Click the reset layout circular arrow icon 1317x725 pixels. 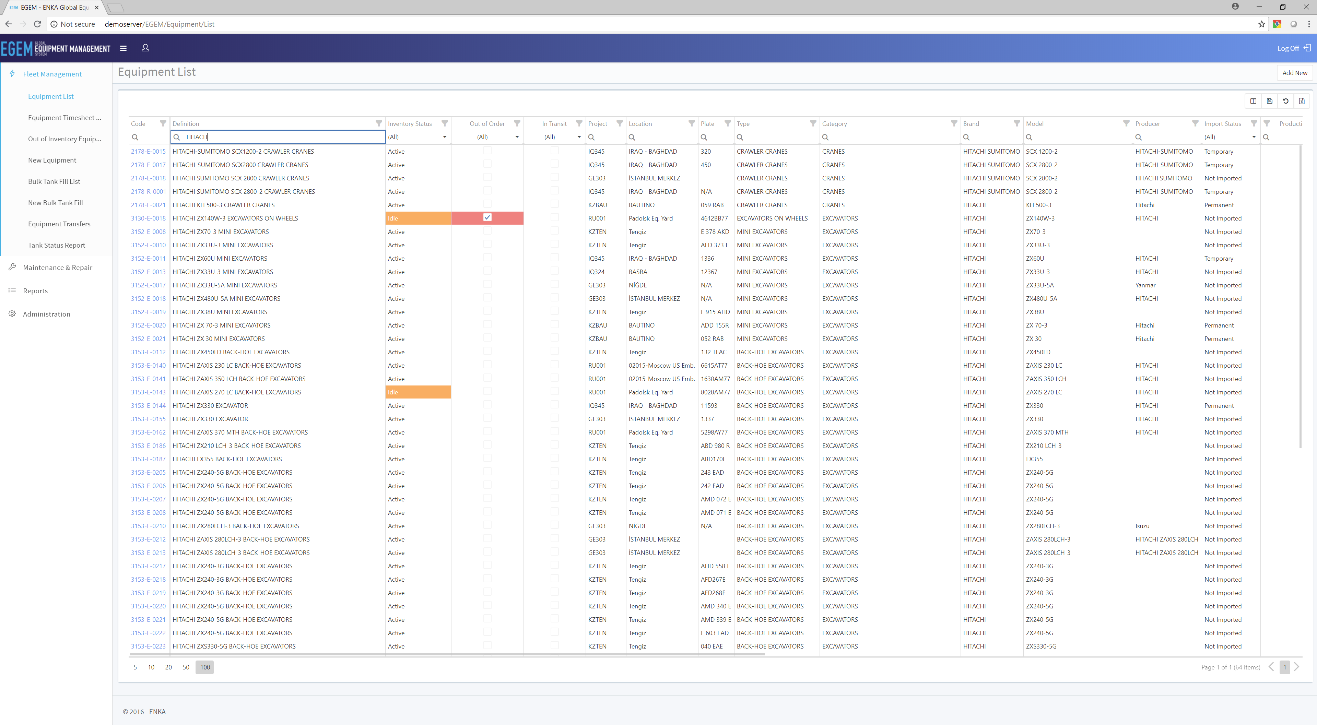[1286, 101]
